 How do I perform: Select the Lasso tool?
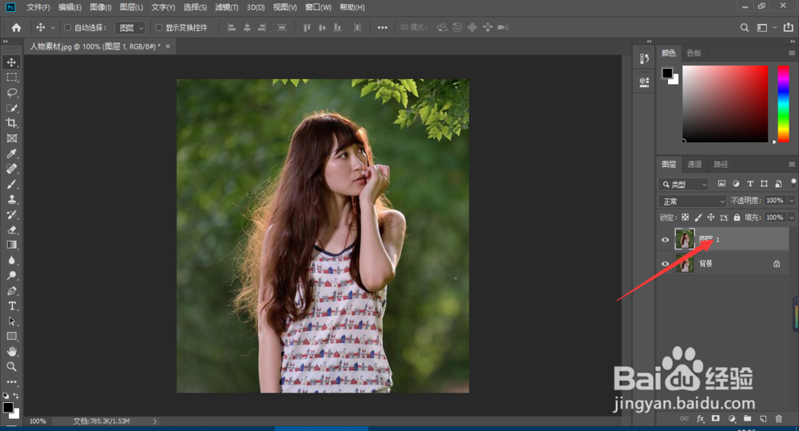[11, 93]
